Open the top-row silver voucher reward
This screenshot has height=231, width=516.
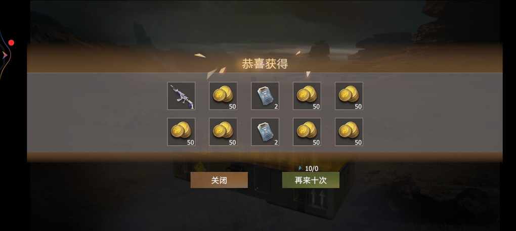tap(265, 96)
